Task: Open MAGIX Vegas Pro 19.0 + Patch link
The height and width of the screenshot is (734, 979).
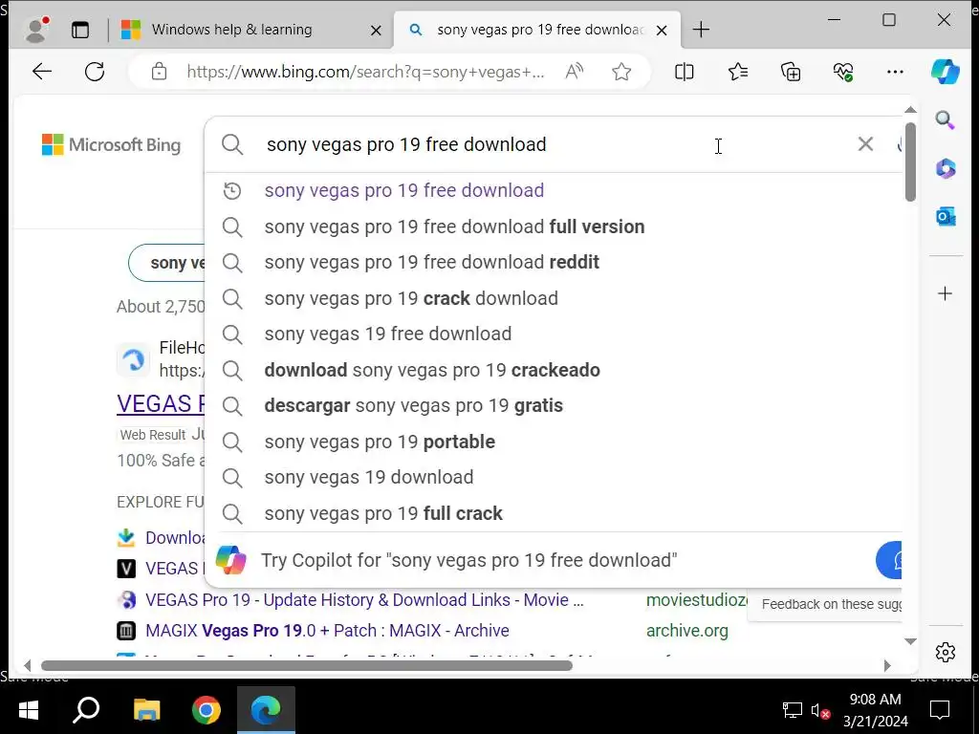Action: tap(327, 631)
